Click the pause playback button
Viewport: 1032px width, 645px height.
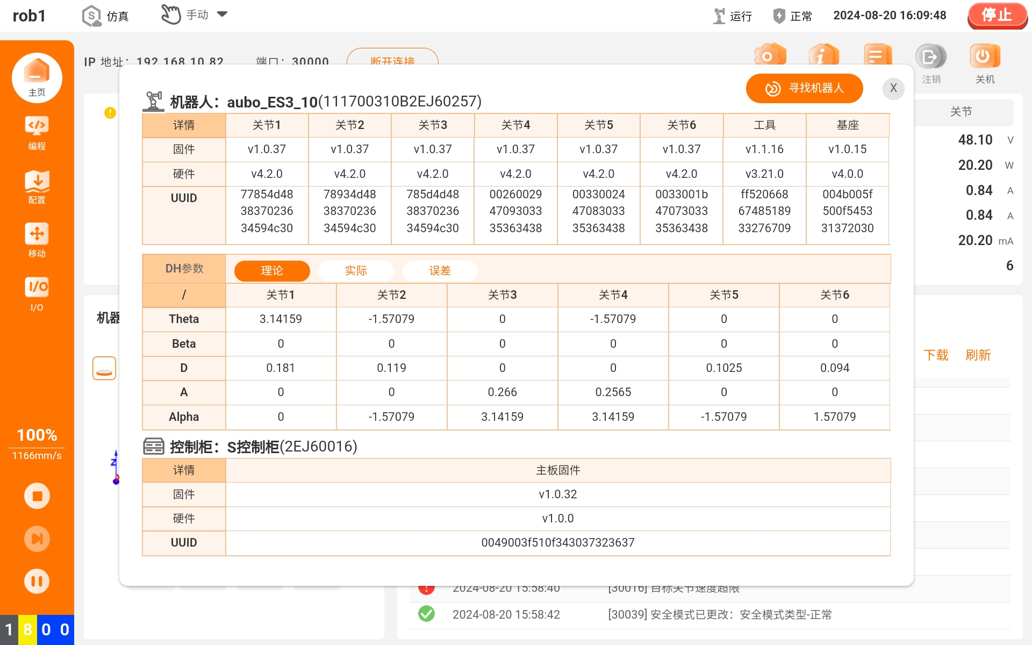click(37, 581)
